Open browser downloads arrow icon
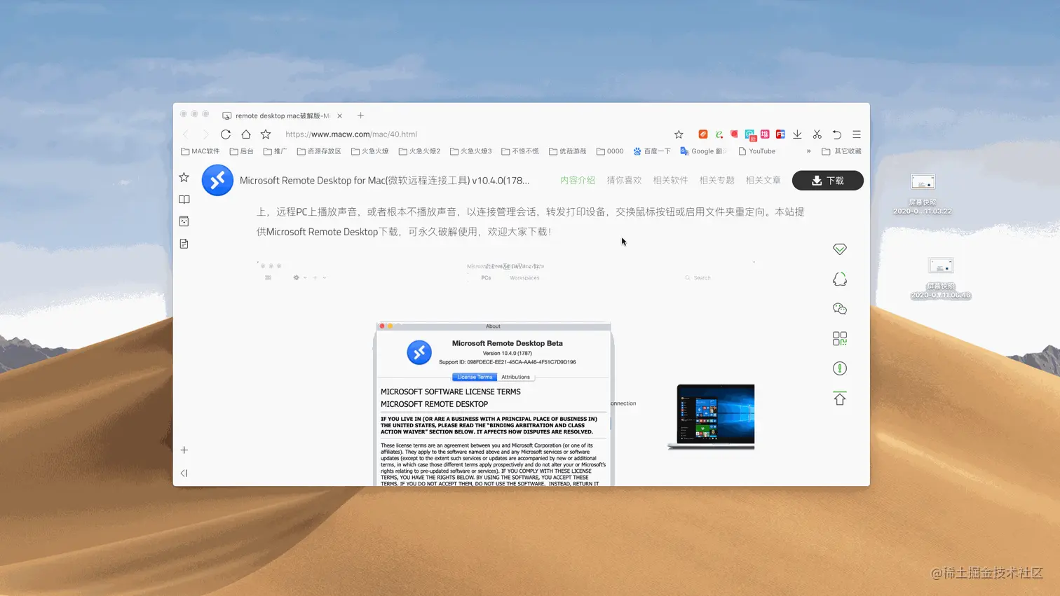Screen dimensions: 1060x596 coord(797,134)
